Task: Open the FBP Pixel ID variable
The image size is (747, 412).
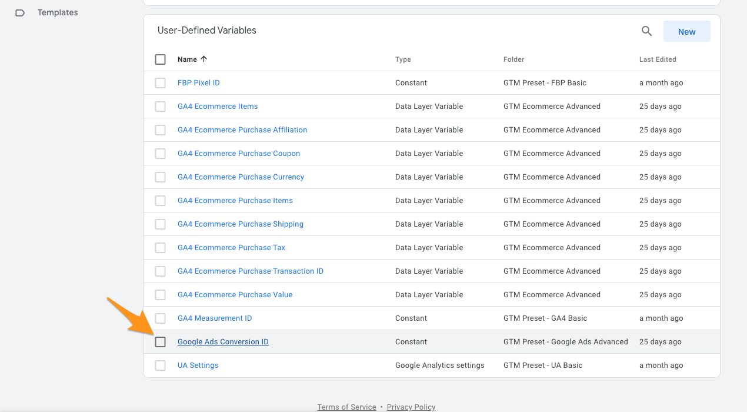Action: pyautogui.click(x=199, y=83)
